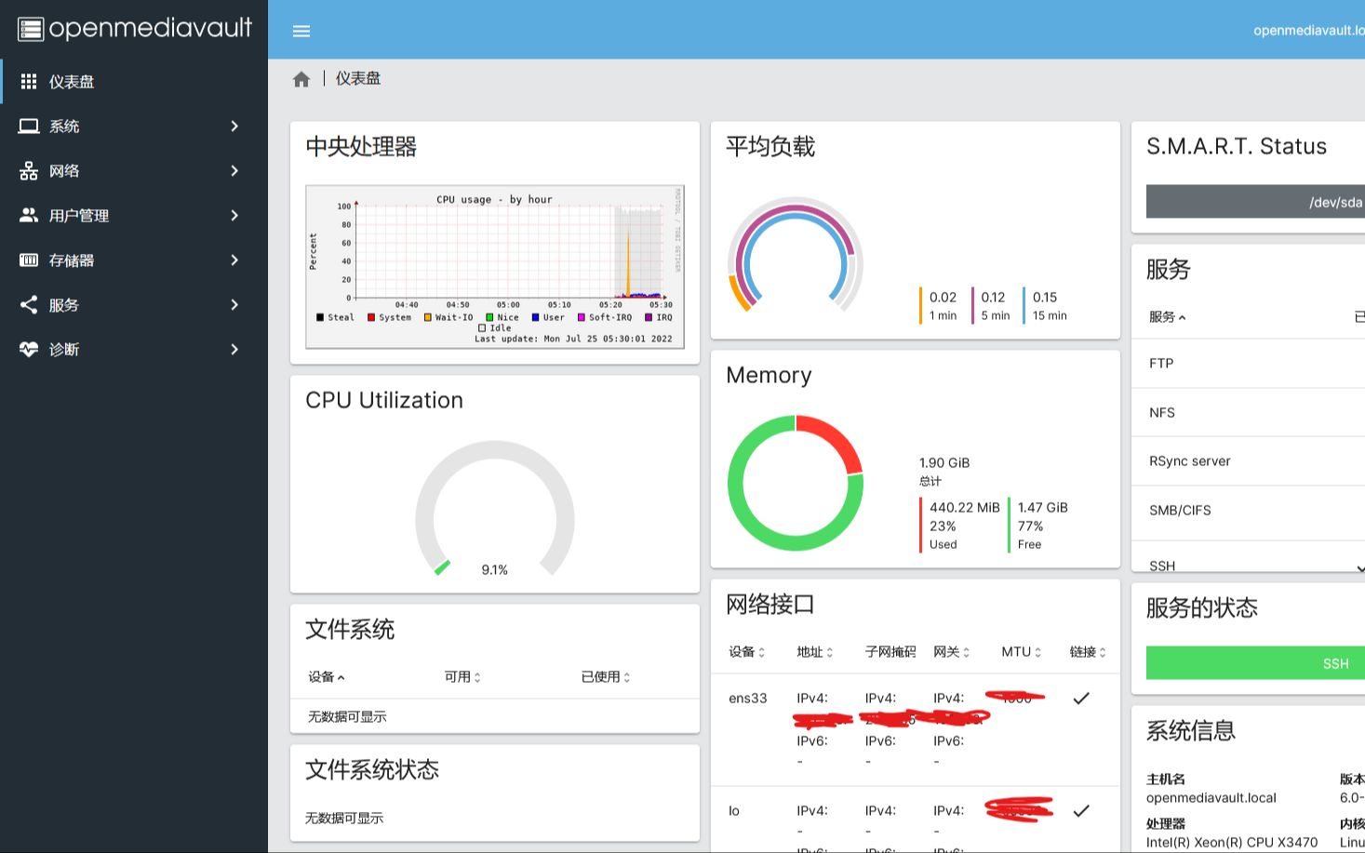Click the load average ring gauge

tap(796, 253)
